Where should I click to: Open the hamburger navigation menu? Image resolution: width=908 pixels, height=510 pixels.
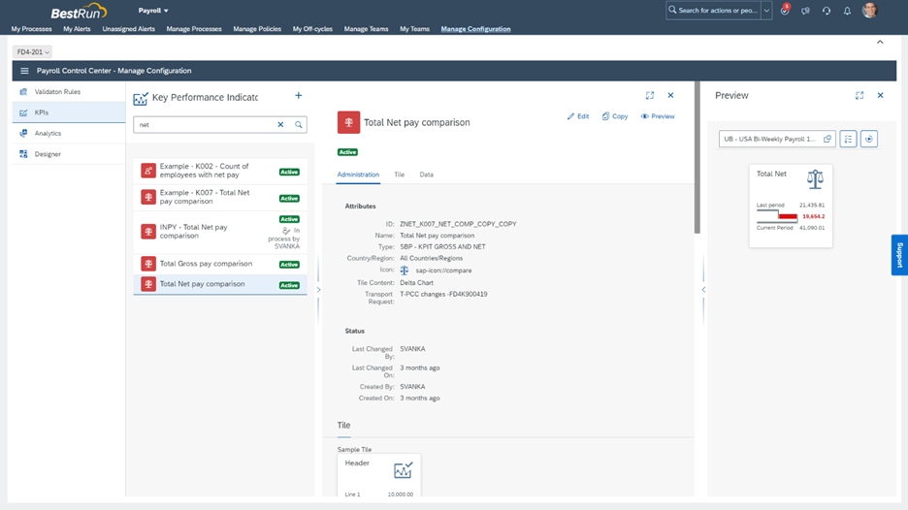point(24,71)
